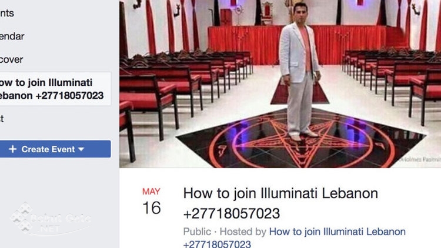441x248 pixels.
Task: Click the Hosted by Illuminati Lebanon link
Action: point(338,232)
